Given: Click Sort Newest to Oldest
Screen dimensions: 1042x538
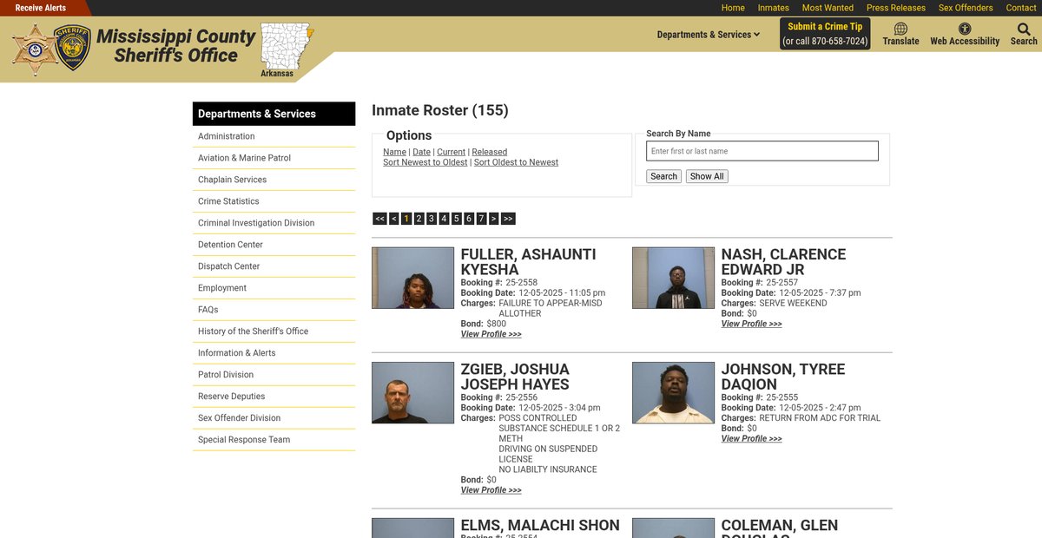Looking at the screenshot, I should click(425, 162).
